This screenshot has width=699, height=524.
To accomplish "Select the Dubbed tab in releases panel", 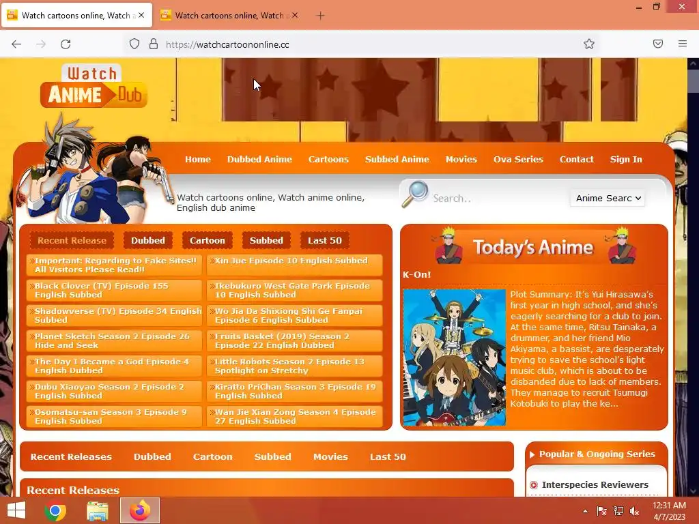I will 148,240.
